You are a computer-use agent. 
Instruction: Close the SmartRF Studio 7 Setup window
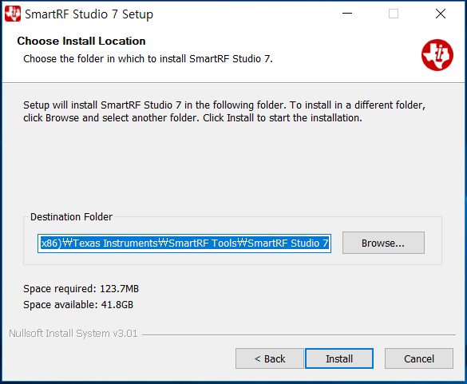(x=440, y=14)
